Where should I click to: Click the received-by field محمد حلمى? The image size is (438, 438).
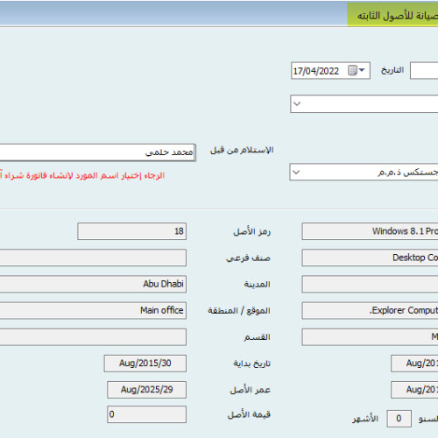click(97, 152)
